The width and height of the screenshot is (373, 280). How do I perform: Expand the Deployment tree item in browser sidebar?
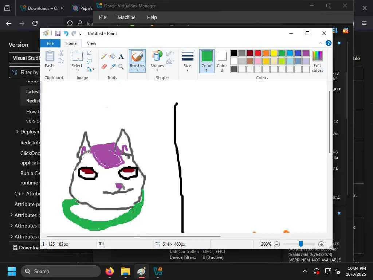click(17, 131)
